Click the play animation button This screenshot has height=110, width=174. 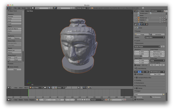tap(85, 100)
